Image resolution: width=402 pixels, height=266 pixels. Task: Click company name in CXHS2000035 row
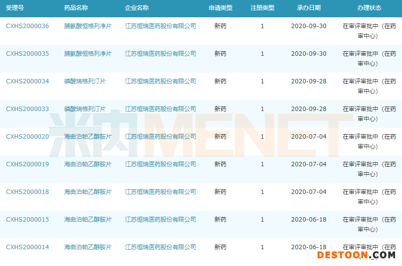(x=161, y=54)
